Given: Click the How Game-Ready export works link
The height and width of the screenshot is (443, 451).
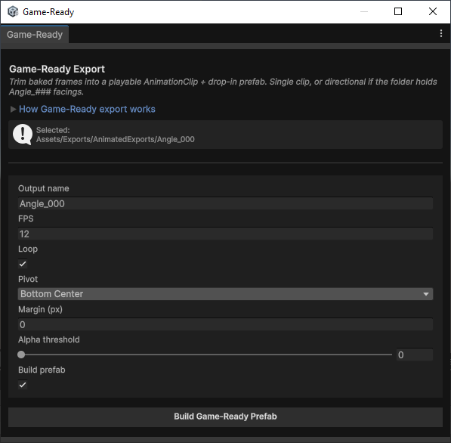Looking at the screenshot, I should click(x=87, y=109).
